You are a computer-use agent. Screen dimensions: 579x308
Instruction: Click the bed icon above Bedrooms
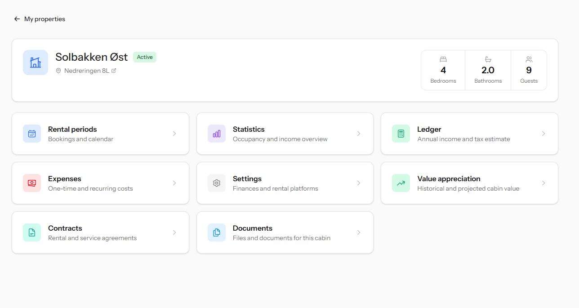coord(443,59)
